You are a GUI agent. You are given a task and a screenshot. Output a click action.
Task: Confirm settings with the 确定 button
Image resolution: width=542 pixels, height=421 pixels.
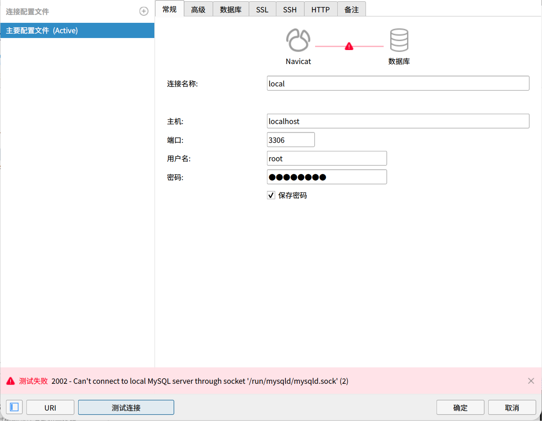pyautogui.click(x=460, y=407)
